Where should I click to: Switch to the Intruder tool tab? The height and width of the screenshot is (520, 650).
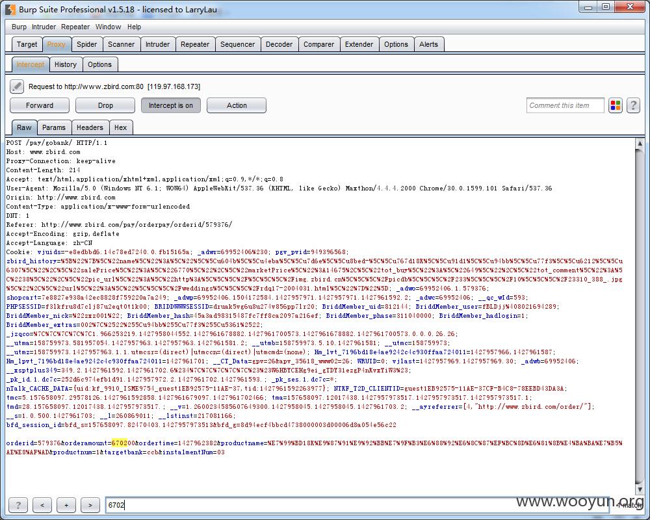pos(157,44)
